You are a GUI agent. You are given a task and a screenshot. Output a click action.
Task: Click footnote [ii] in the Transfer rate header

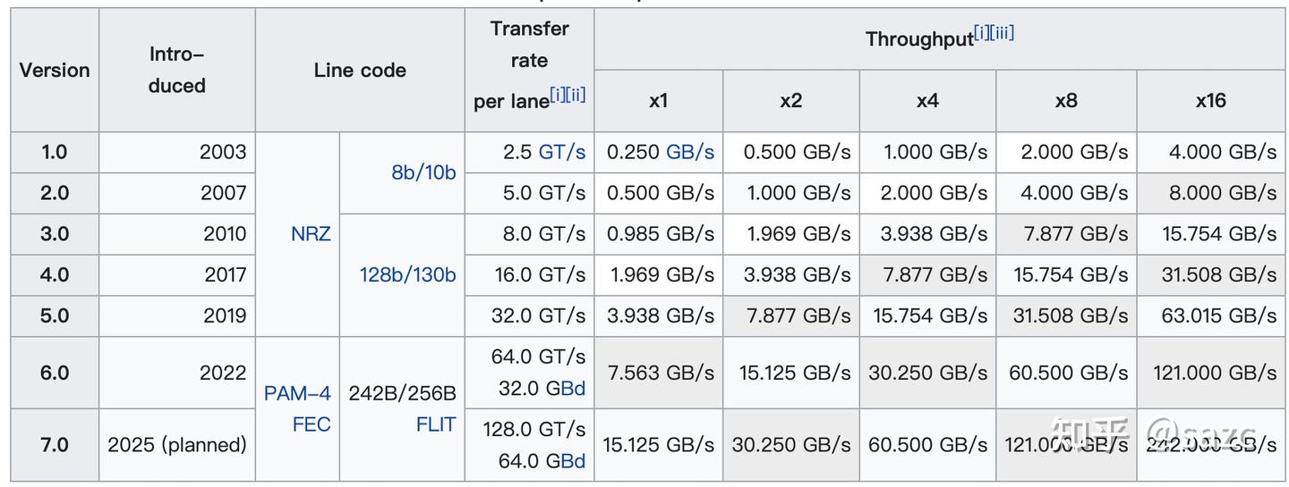(577, 95)
